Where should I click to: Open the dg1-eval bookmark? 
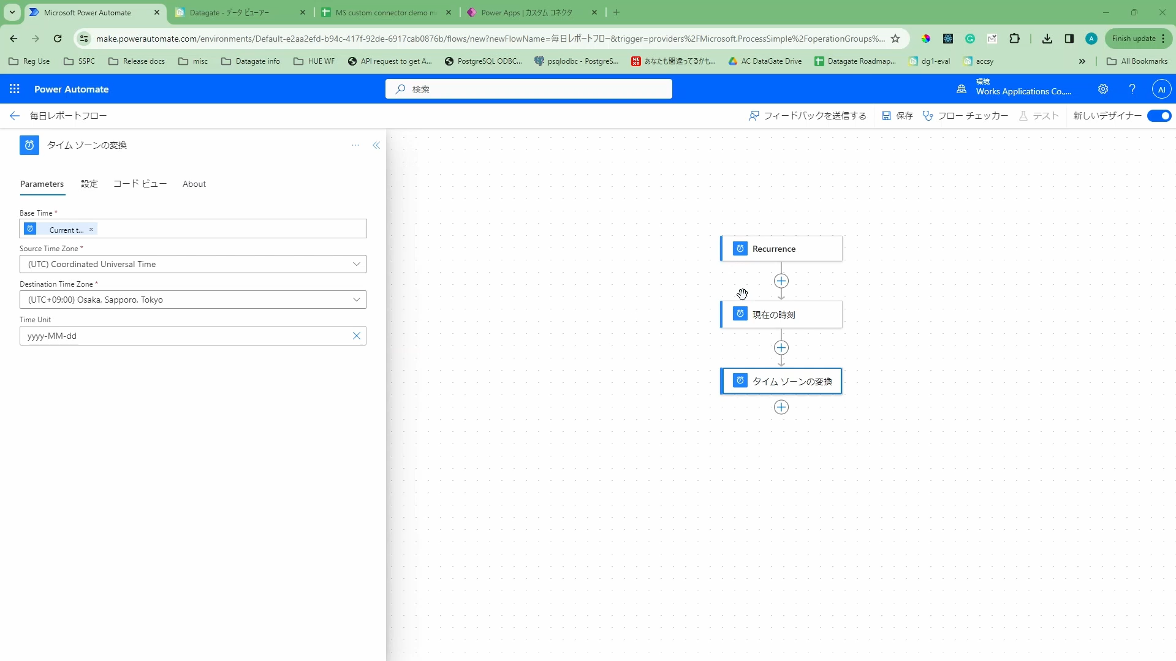coord(930,61)
